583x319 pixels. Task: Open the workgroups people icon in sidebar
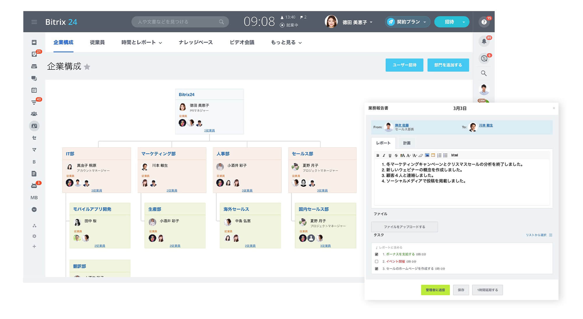pyautogui.click(x=34, y=114)
